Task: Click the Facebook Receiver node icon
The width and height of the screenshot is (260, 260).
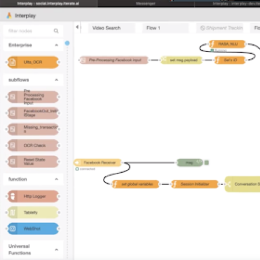Action: [x=77, y=162]
